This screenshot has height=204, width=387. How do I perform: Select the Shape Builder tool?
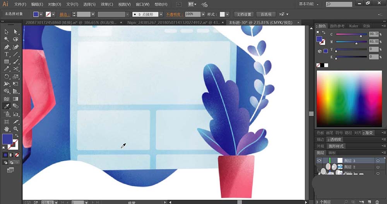pos(7,91)
